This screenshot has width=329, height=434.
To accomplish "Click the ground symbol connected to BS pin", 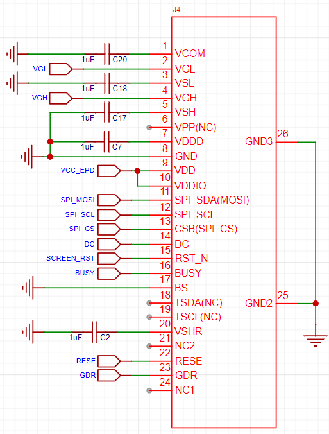I will (x=29, y=288).
